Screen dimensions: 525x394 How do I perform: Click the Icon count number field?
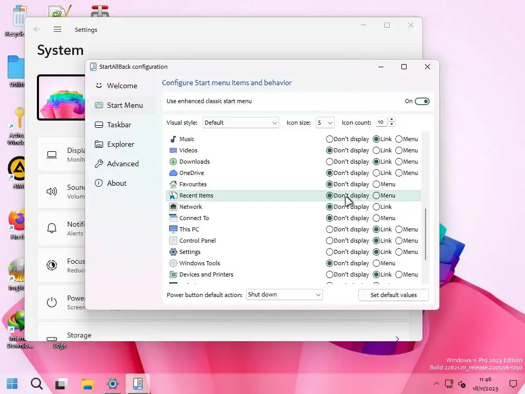tap(381, 122)
